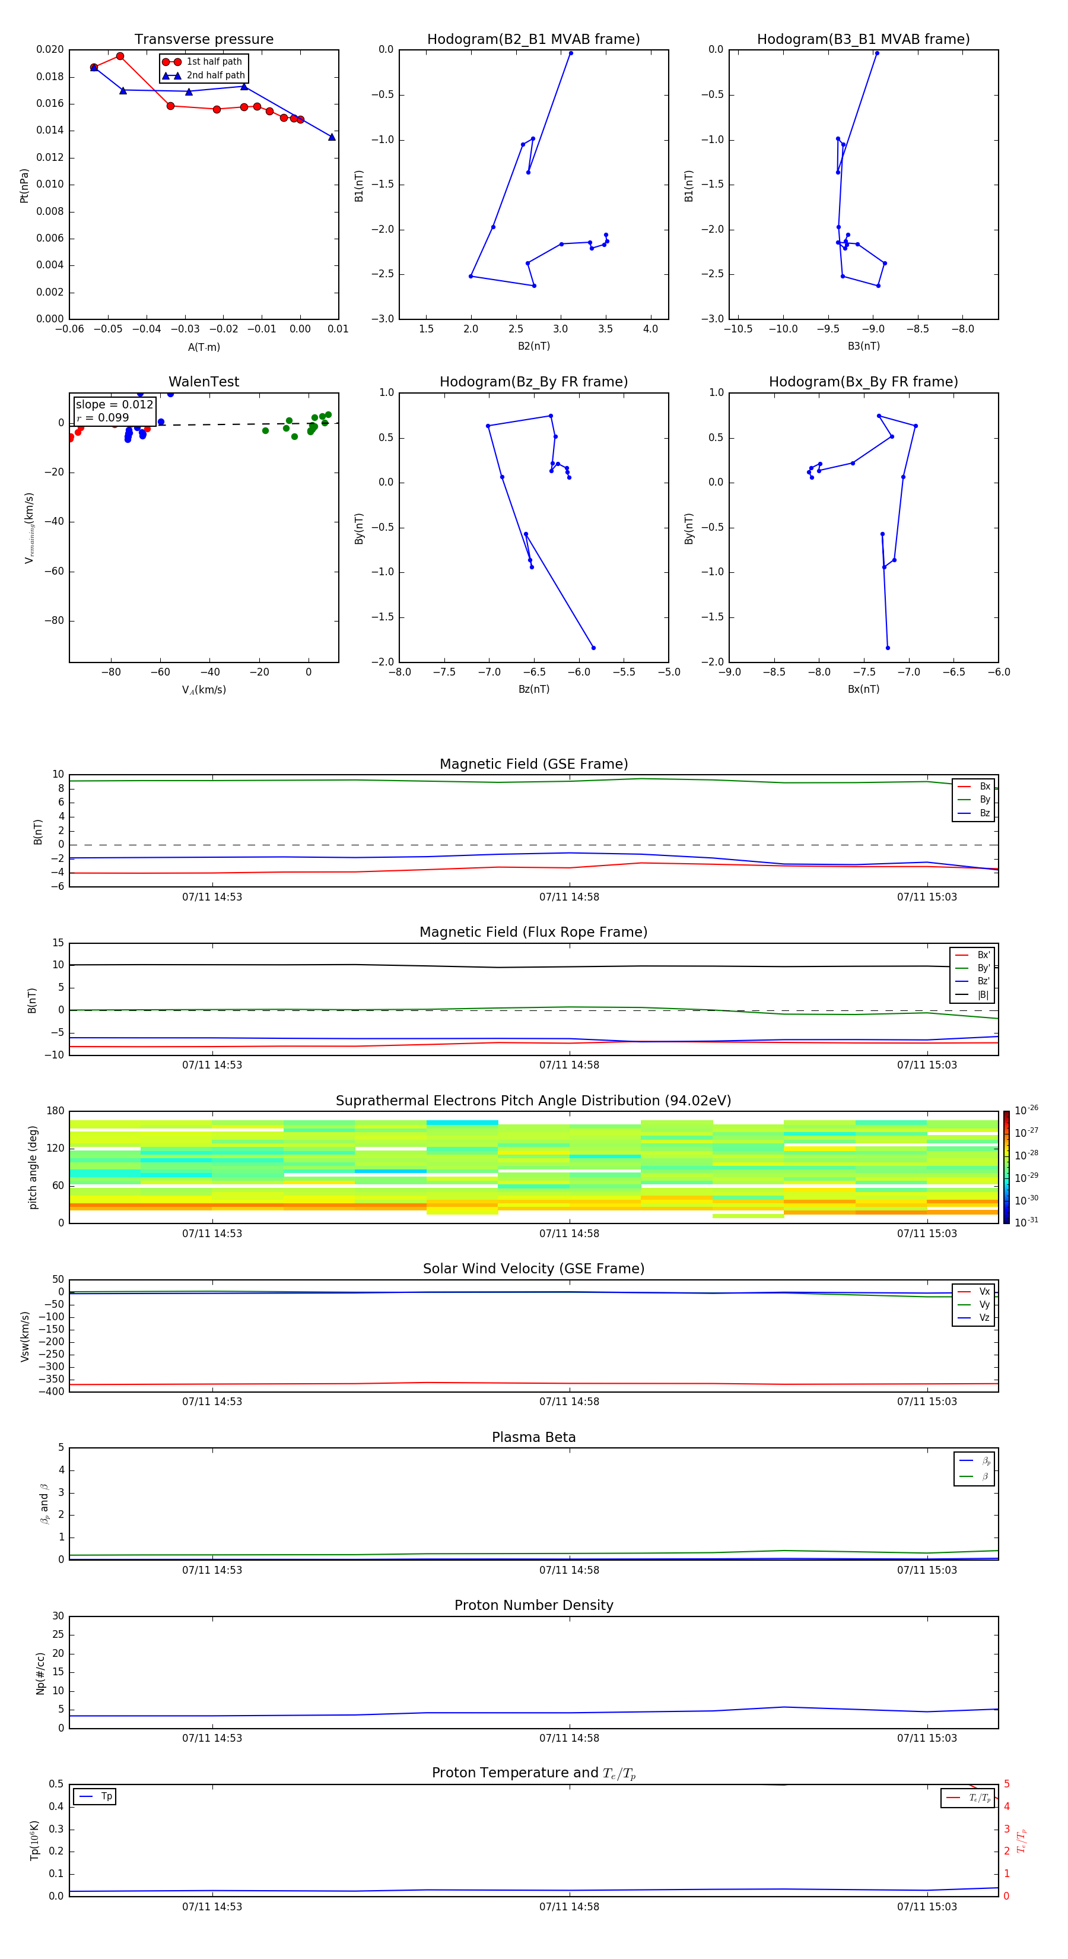1068x1959 pixels.
Task: Select "Bx" in the GSE magnetic field legend
Action: pos(974,787)
